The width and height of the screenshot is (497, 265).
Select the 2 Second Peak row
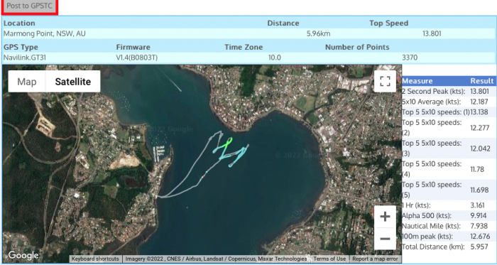point(449,91)
